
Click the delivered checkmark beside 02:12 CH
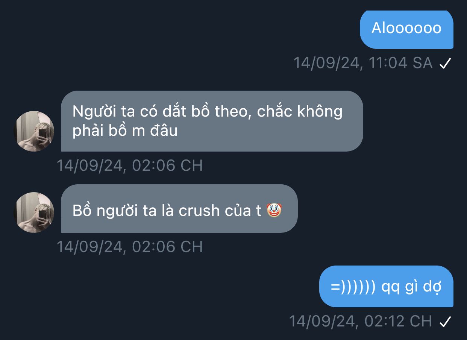coord(445,322)
